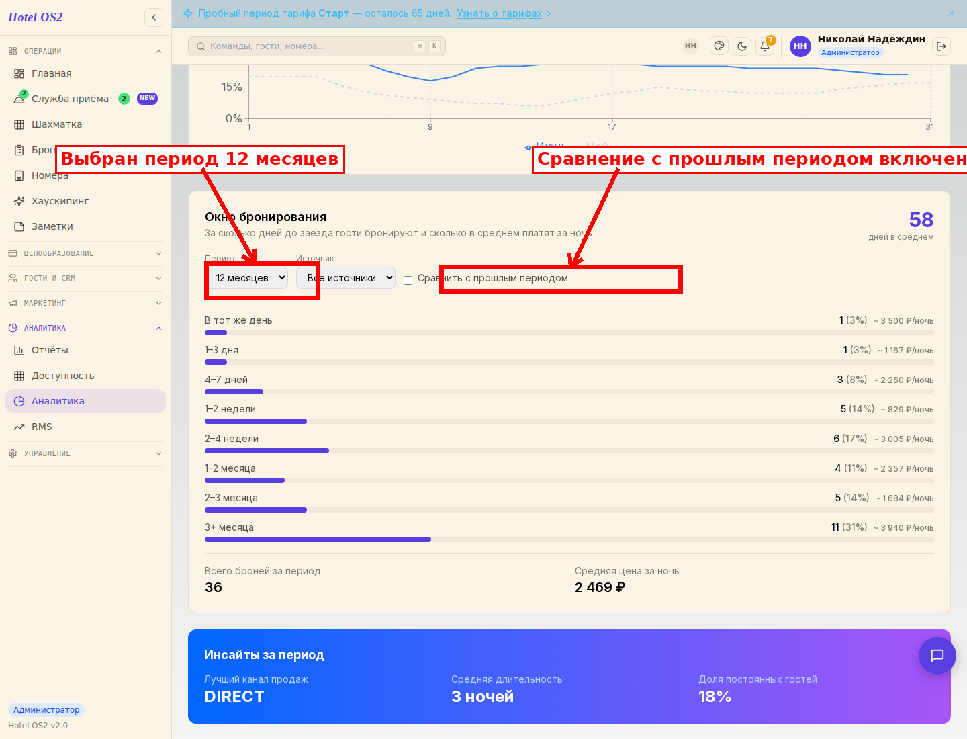This screenshot has height=739, width=967.
Task: Click the search magnifier icon
Action: (x=201, y=46)
